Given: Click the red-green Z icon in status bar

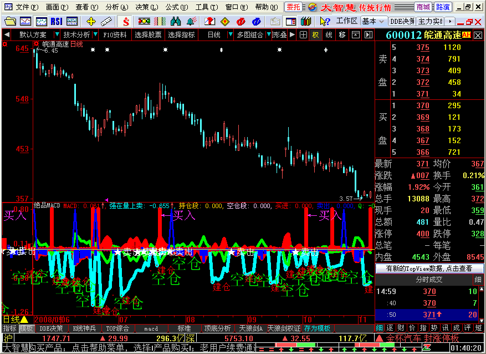Looking at the screenshot, I should [427, 347].
